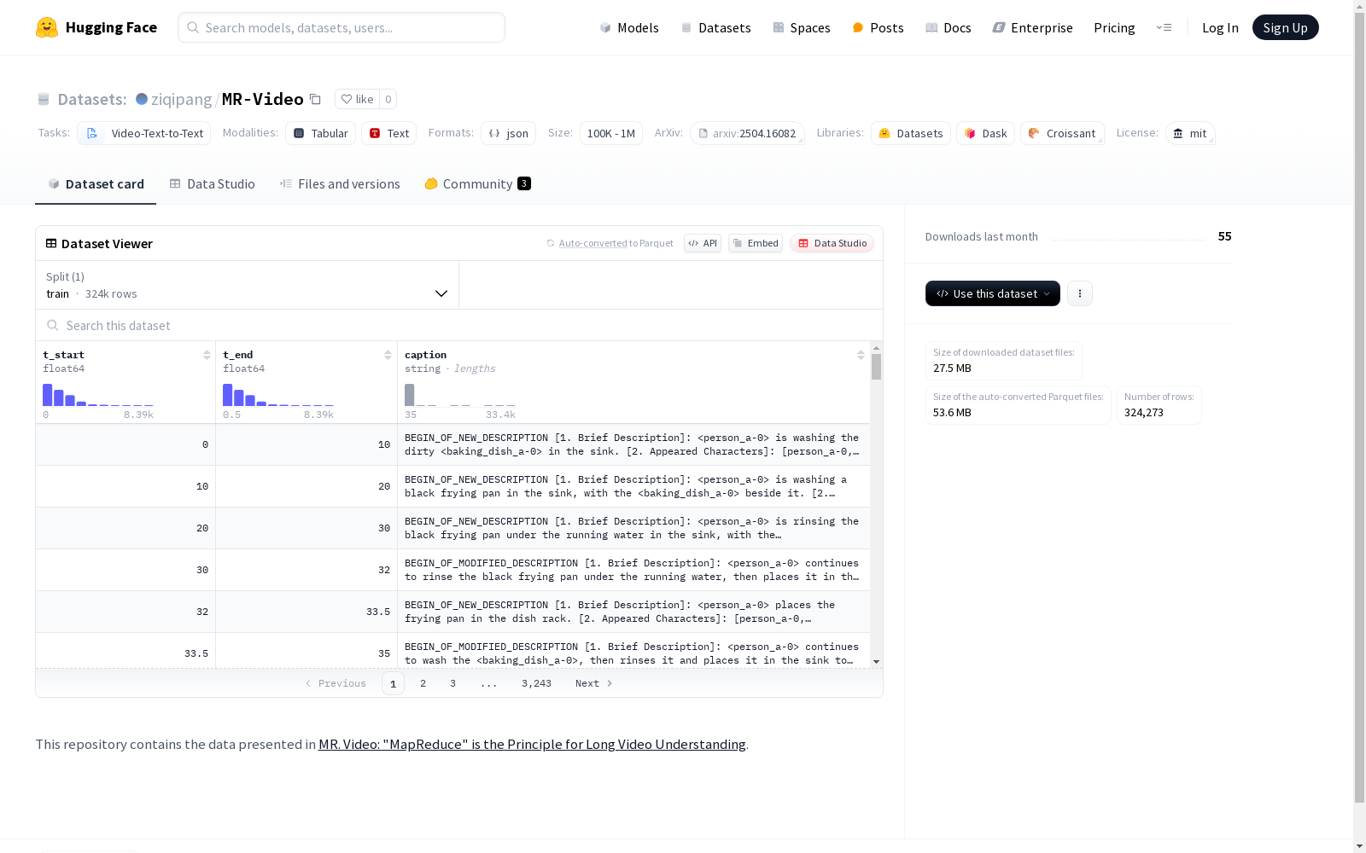Open Data Studio from Dataset Viewer header
Viewport: 1366px width, 853px height.
[832, 243]
